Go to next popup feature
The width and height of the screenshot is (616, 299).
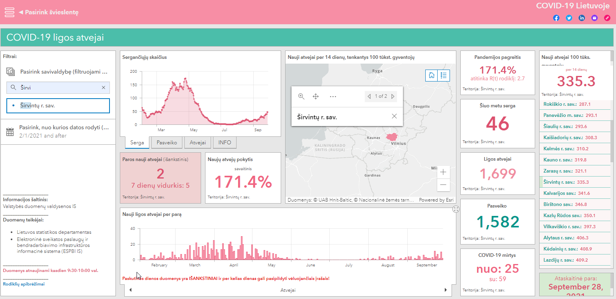click(x=393, y=96)
